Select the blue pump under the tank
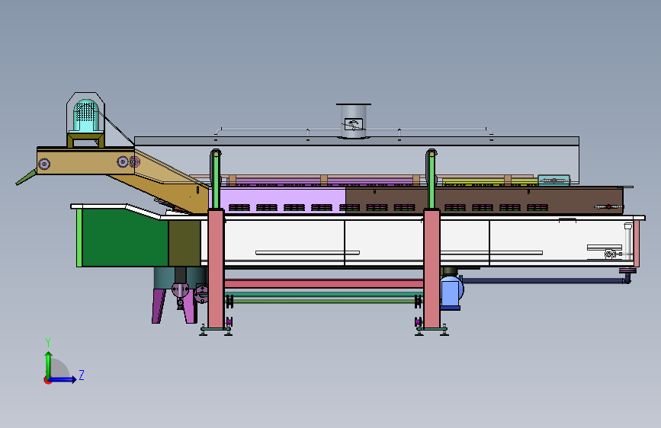This screenshot has height=428, width=661. pos(451,292)
